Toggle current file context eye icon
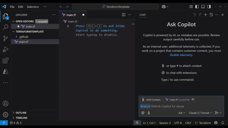The width and height of the screenshot is (228, 128). 193,100
